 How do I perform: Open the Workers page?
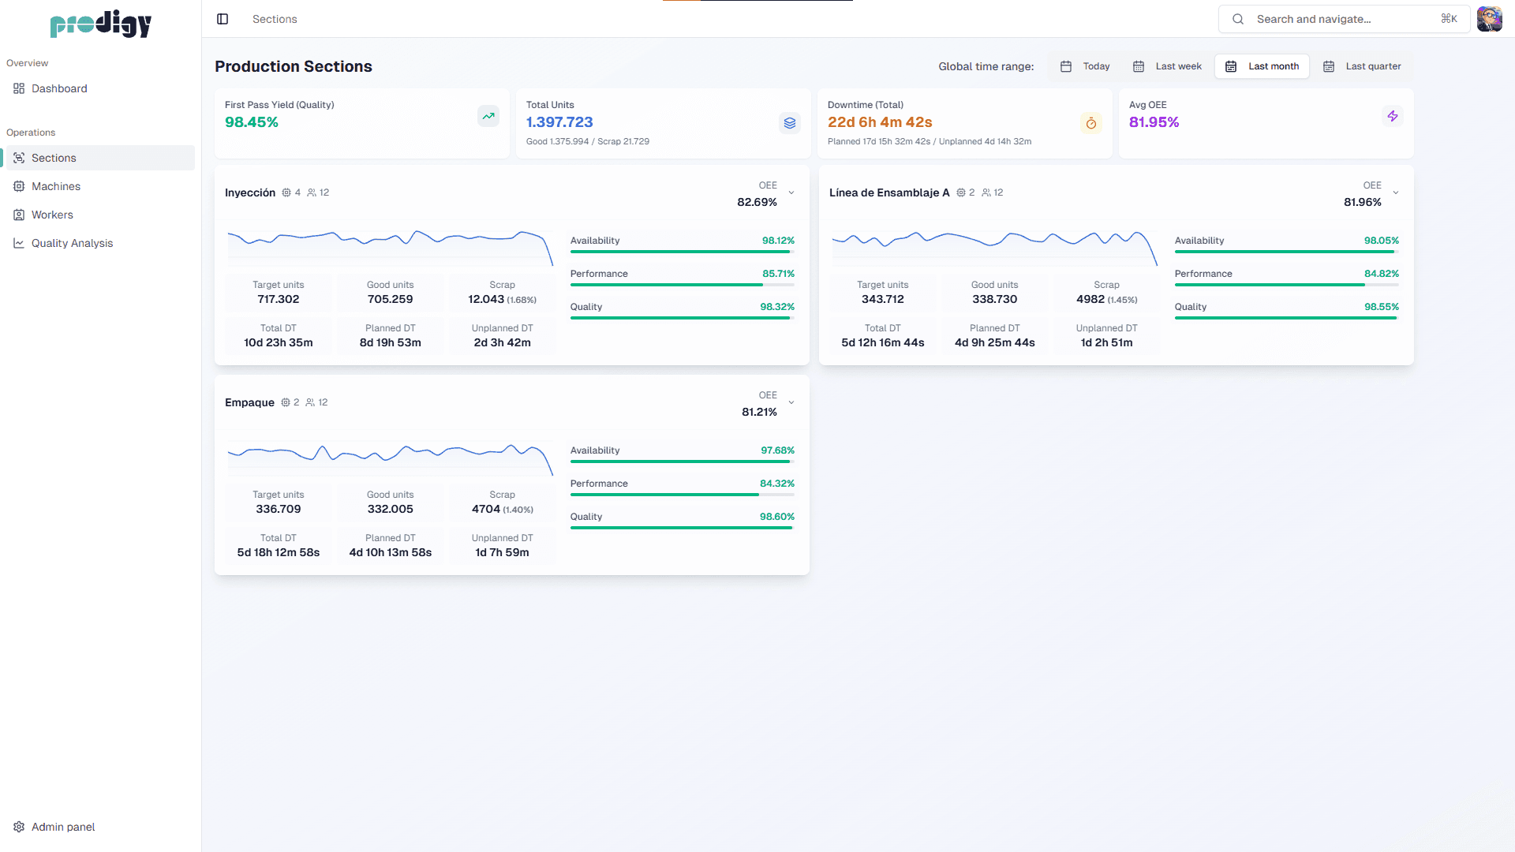point(52,215)
